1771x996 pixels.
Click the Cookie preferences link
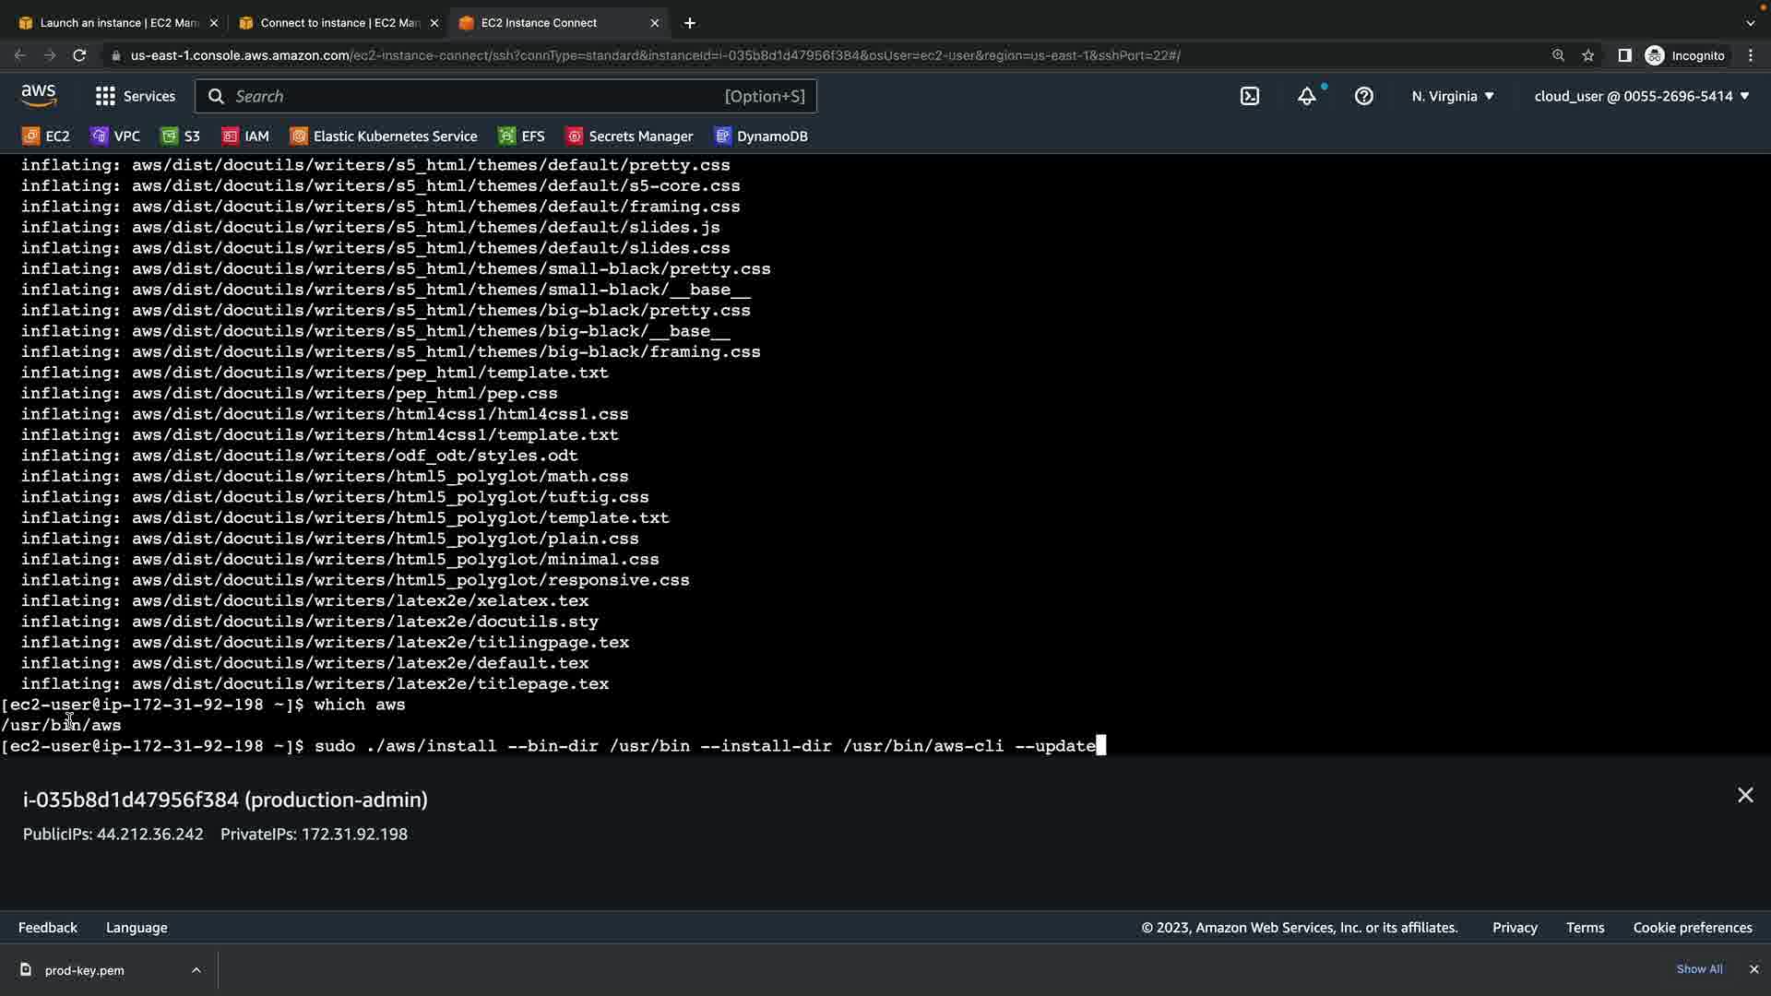[1692, 928]
